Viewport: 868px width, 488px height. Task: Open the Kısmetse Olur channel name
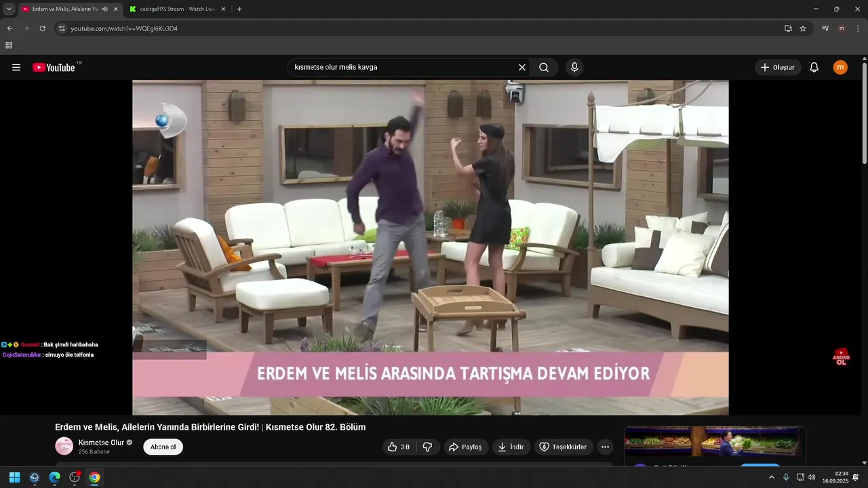pyautogui.click(x=101, y=443)
